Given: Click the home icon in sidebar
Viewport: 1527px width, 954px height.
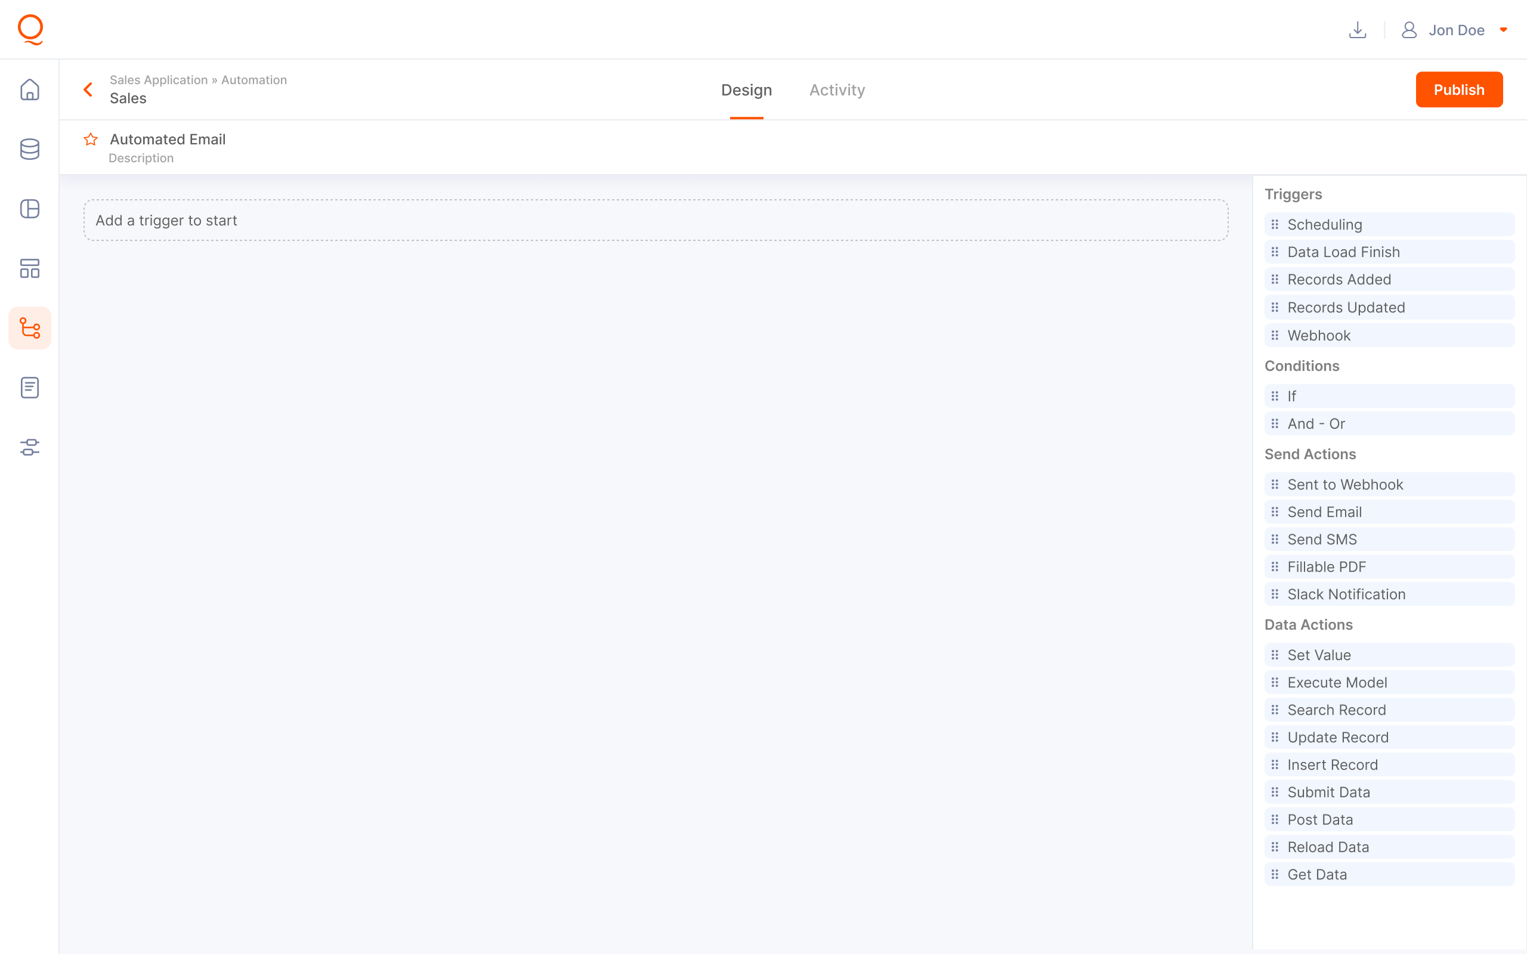Looking at the screenshot, I should click(x=30, y=89).
